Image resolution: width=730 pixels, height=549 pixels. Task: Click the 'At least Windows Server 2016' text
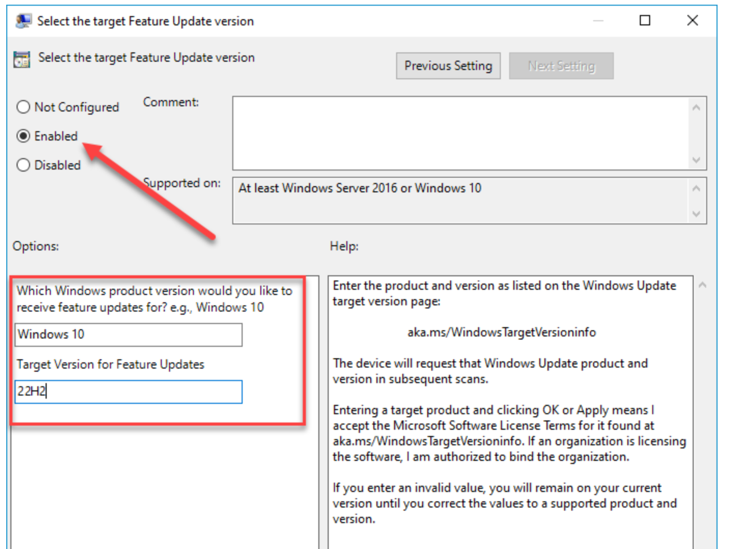tap(360, 188)
